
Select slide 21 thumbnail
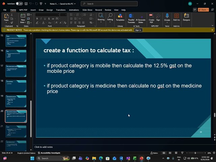point(16,131)
